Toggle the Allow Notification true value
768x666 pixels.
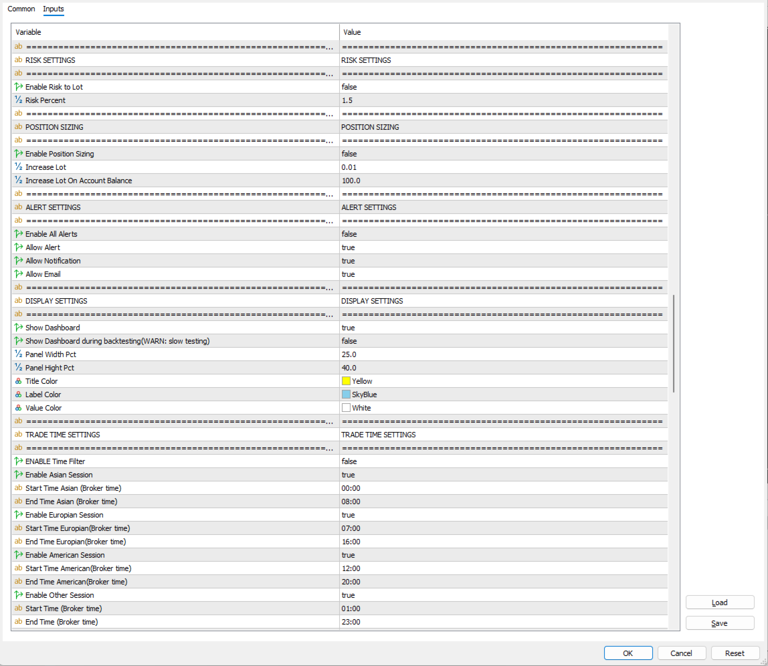tap(504, 261)
